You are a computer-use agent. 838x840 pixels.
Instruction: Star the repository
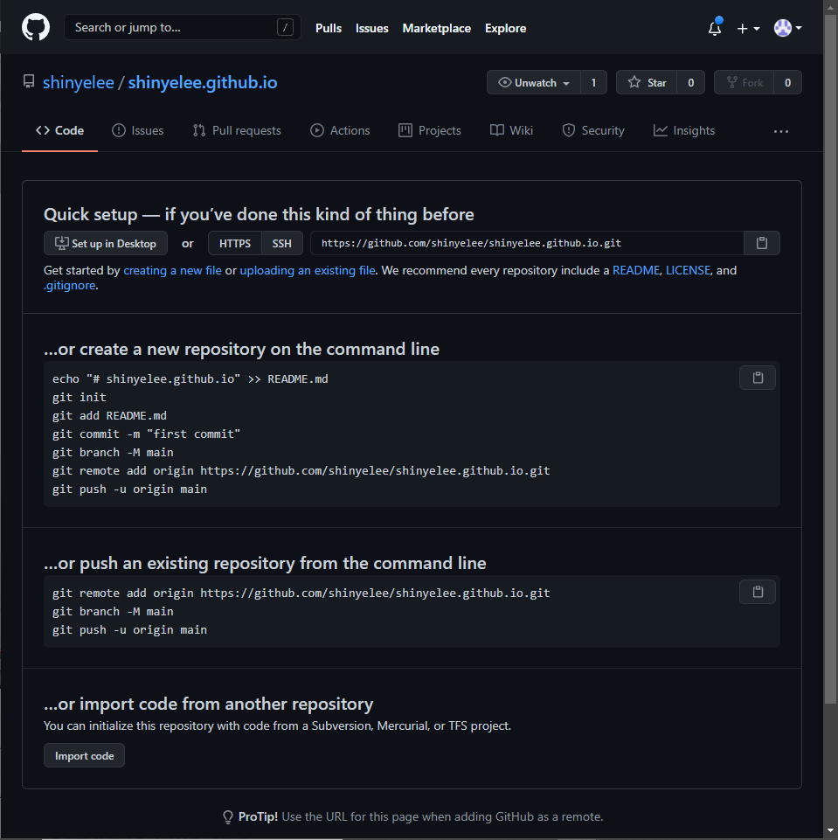coord(647,82)
